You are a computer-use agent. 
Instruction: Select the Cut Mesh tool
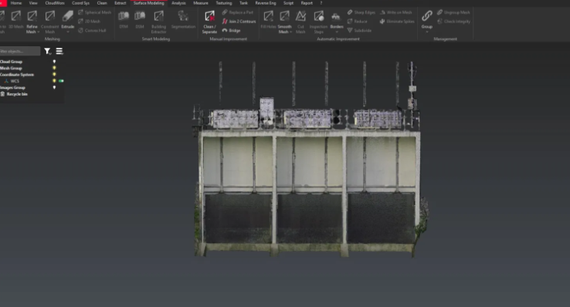(300, 22)
